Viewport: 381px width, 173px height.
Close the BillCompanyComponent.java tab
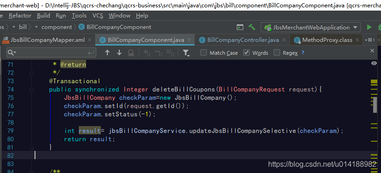pos(189,40)
